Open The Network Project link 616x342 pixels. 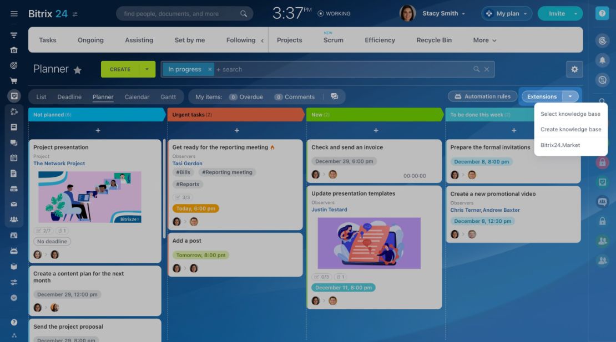59,164
